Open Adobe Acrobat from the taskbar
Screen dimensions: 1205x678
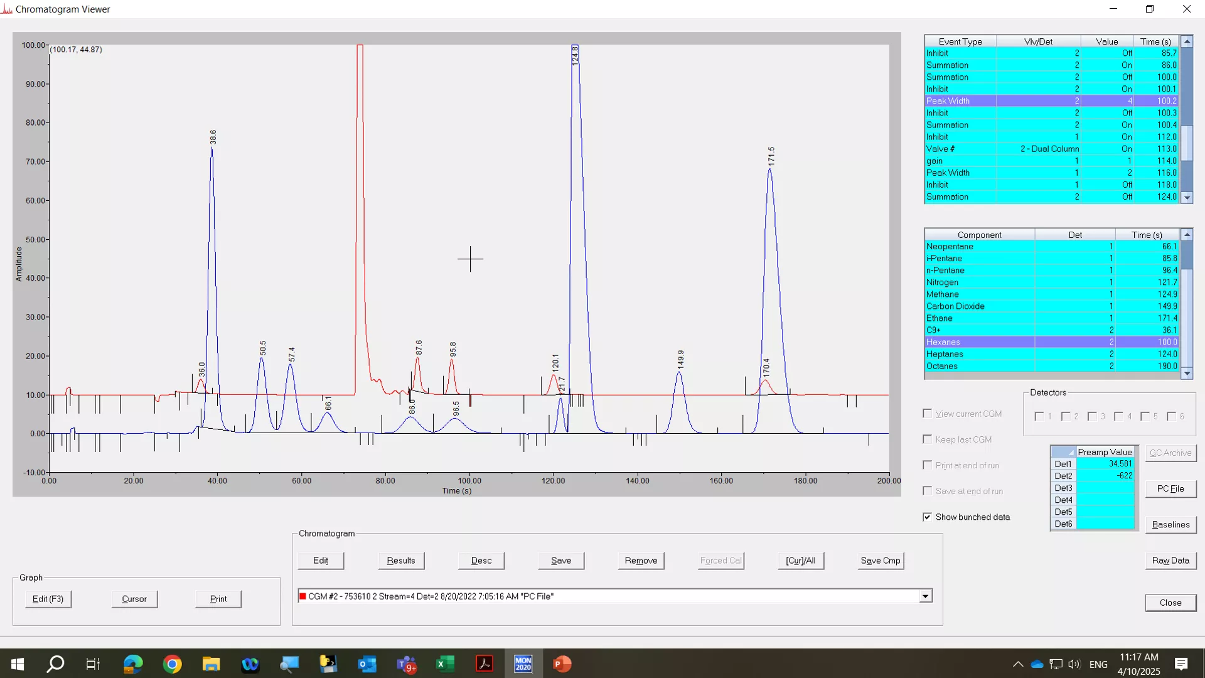(x=485, y=664)
